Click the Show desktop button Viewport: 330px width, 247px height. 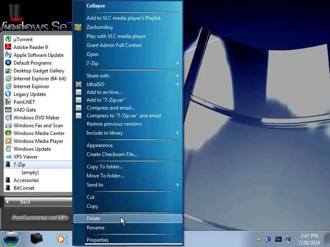327,239
